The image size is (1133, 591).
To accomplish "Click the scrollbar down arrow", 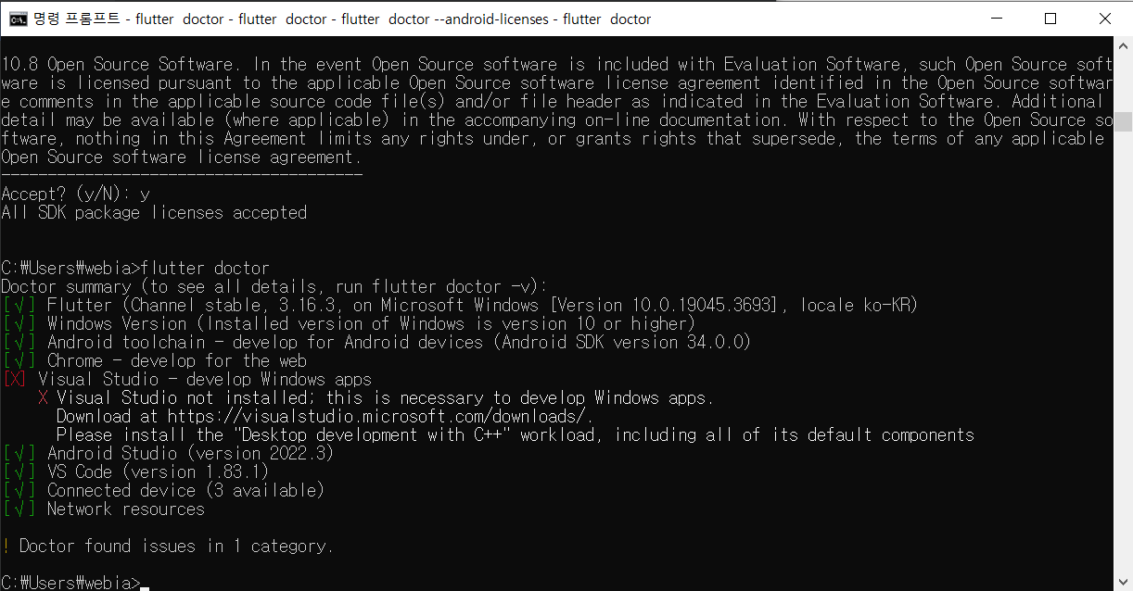I will pyautogui.click(x=1123, y=582).
